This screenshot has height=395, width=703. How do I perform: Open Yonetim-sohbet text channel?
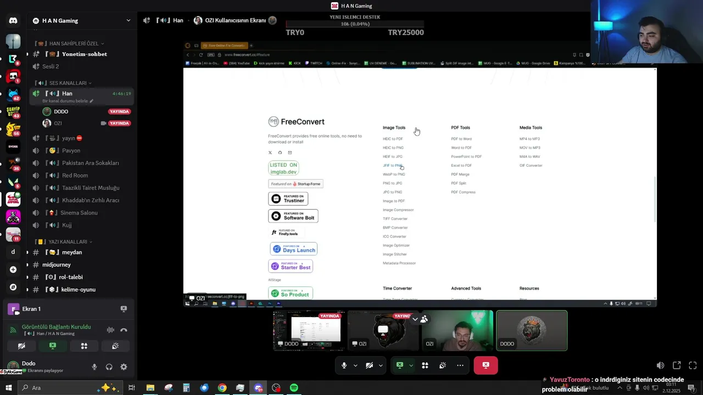(82, 54)
